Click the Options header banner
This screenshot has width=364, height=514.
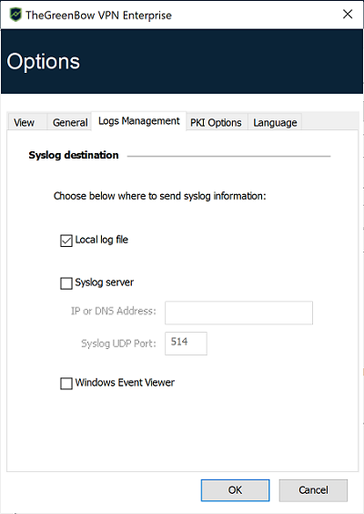(182, 61)
